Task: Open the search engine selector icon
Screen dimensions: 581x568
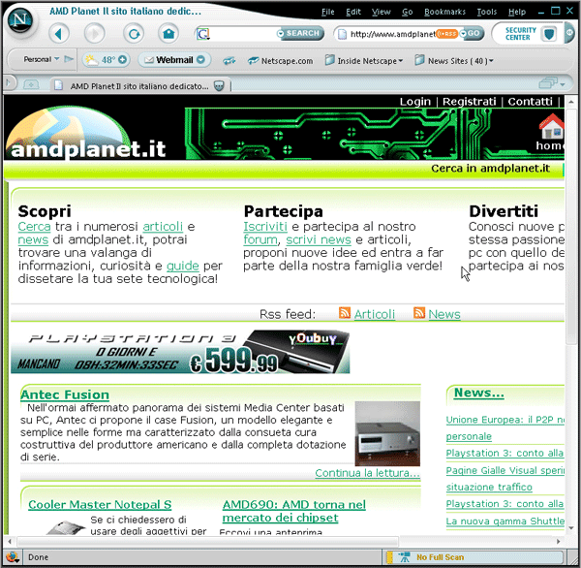Action: [202, 34]
